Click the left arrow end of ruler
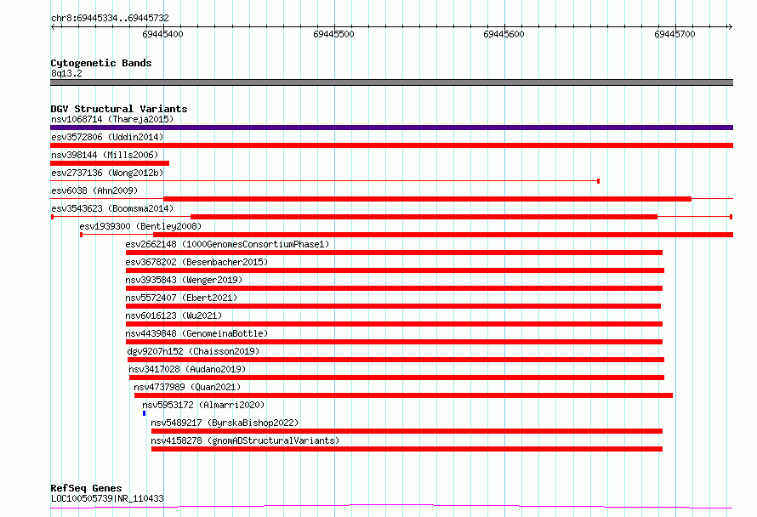This screenshot has width=757, height=517. (53, 27)
